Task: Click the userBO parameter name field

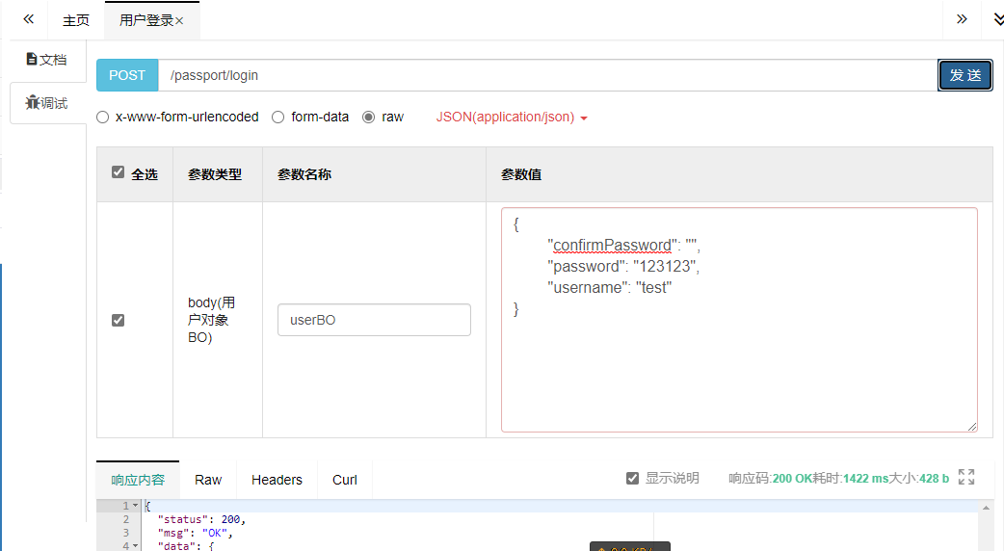Action: [374, 320]
